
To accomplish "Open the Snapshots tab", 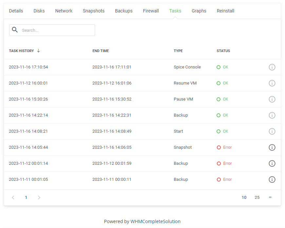I will tap(94, 11).
